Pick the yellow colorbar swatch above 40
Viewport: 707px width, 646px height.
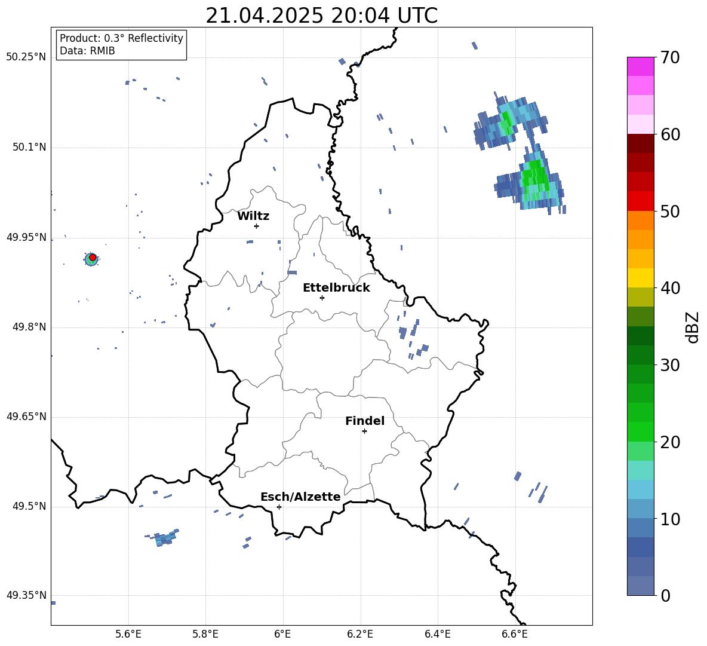click(640, 278)
